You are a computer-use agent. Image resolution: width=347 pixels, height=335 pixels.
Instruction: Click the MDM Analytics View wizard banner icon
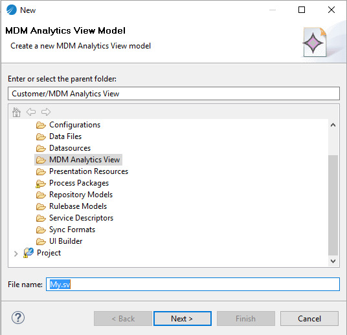[315, 42]
